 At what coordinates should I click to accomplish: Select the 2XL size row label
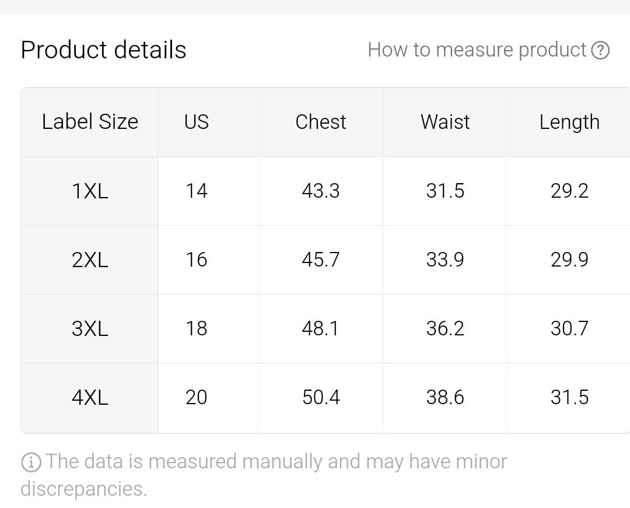point(90,260)
